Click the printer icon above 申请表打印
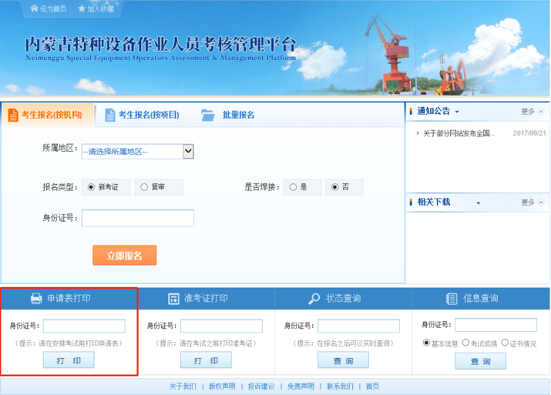Image resolution: width=551 pixels, height=395 pixels. tap(34, 298)
